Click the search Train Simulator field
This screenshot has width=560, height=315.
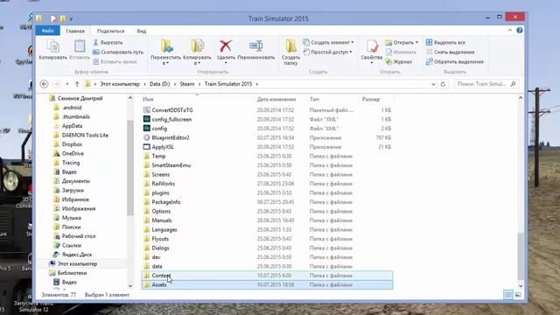click(x=486, y=84)
